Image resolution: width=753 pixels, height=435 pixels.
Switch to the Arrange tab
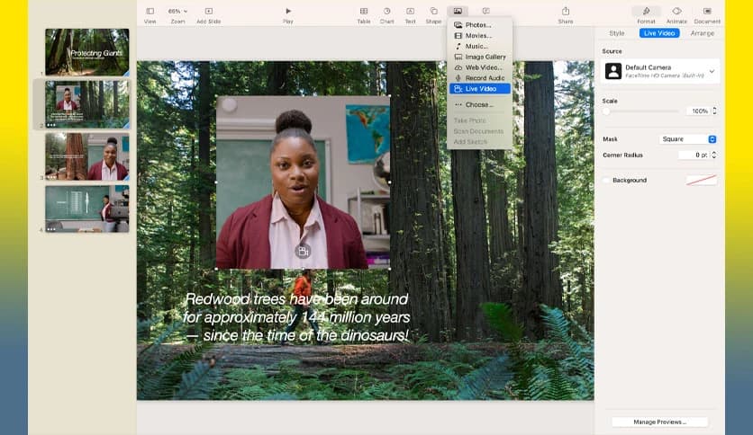pyautogui.click(x=702, y=33)
